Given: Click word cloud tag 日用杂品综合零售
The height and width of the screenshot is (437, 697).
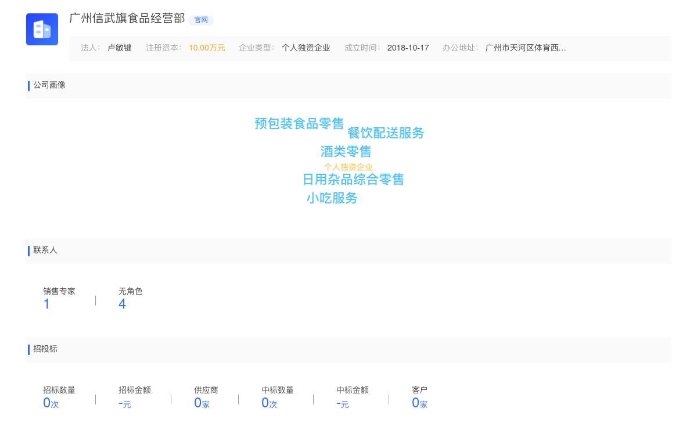Looking at the screenshot, I should (x=353, y=179).
